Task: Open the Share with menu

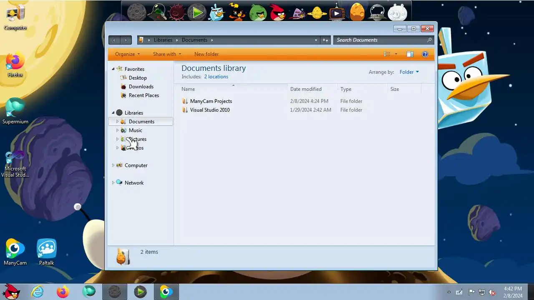Action: [x=167, y=54]
